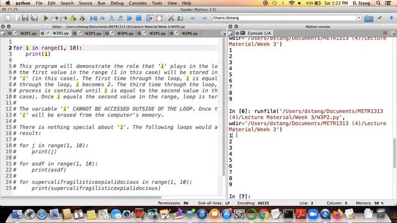The height and width of the screenshot is (223, 397).
Task: Open Zoom from the dock
Action: click(313, 214)
